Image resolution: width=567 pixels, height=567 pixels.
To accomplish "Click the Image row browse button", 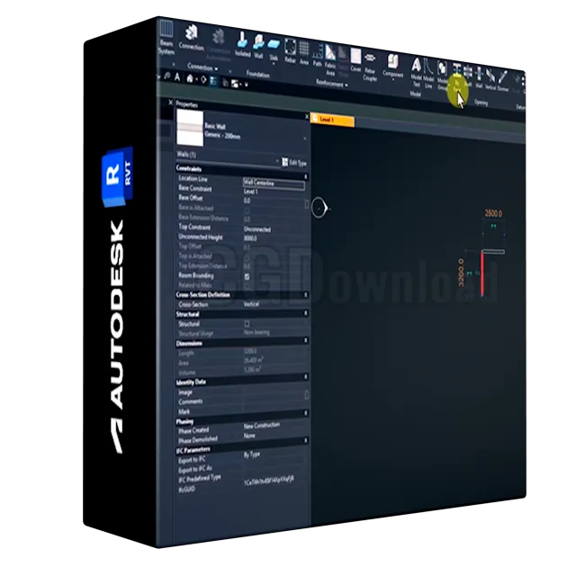I will pos(307,394).
